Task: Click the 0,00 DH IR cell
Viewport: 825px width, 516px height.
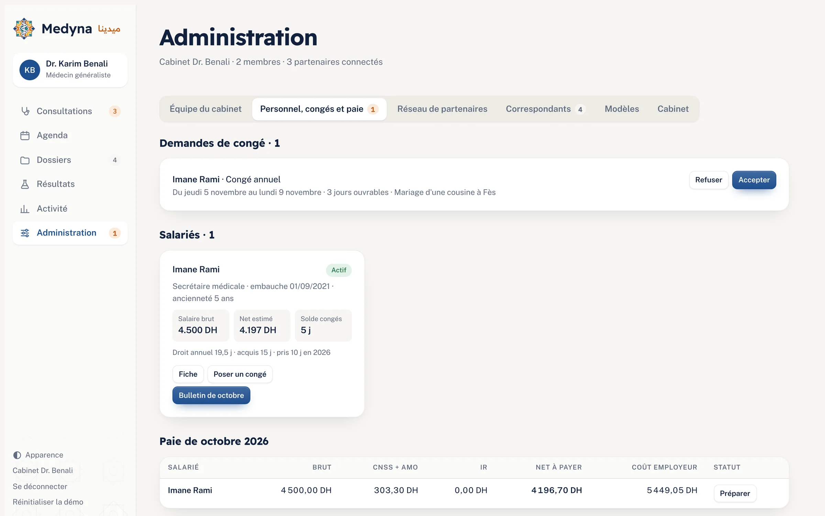Action: 471,490
